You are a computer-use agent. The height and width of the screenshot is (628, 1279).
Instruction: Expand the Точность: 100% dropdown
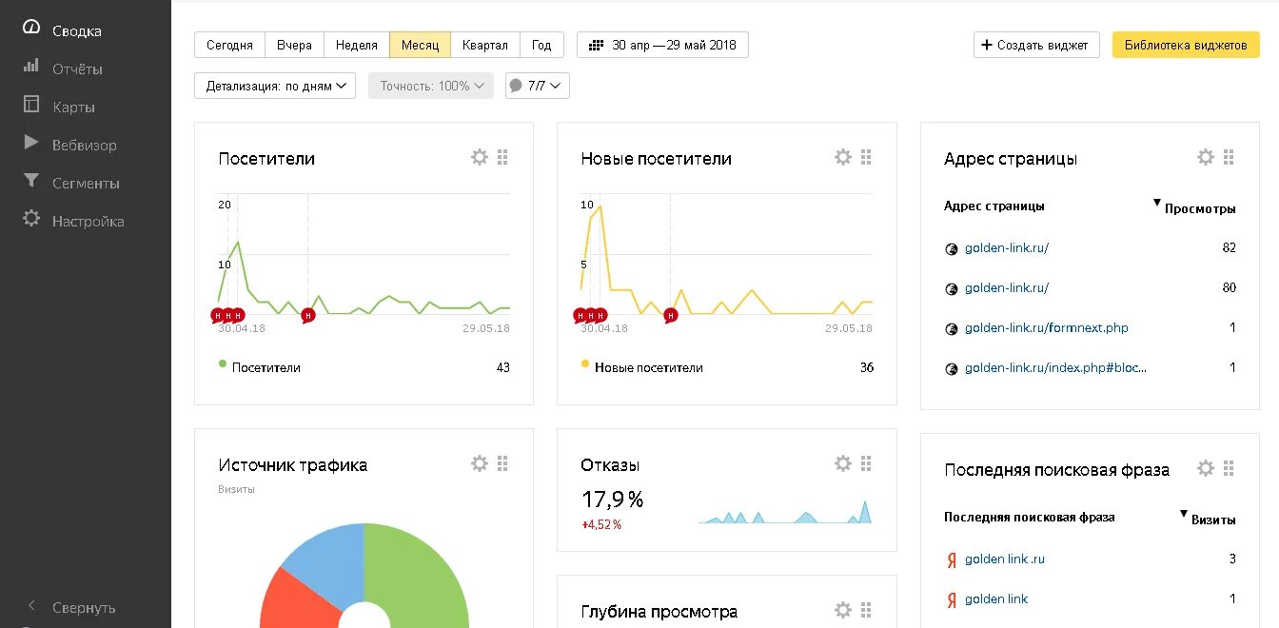(430, 85)
